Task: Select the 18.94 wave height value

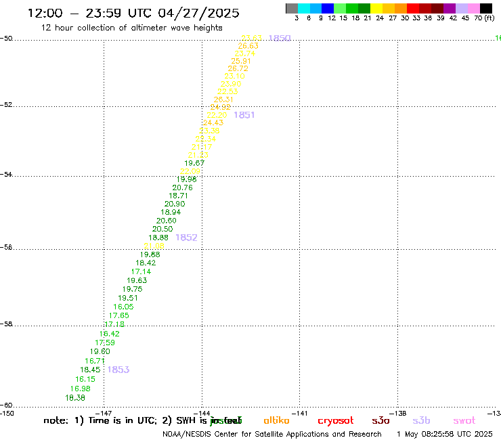Action: [x=171, y=212]
